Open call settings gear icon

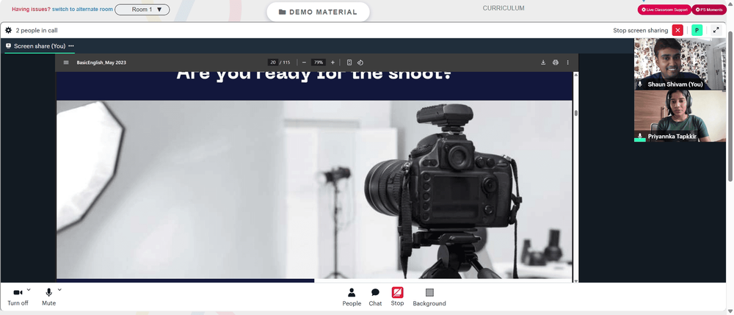tap(8, 30)
